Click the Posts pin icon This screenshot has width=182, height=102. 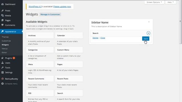coord(3,11)
